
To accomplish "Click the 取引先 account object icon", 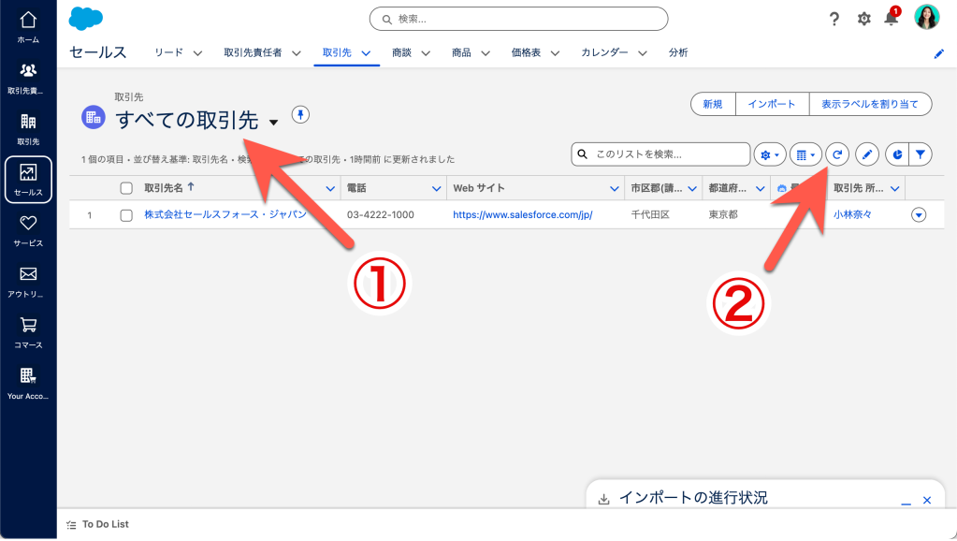I will click(x=94, y=117).
